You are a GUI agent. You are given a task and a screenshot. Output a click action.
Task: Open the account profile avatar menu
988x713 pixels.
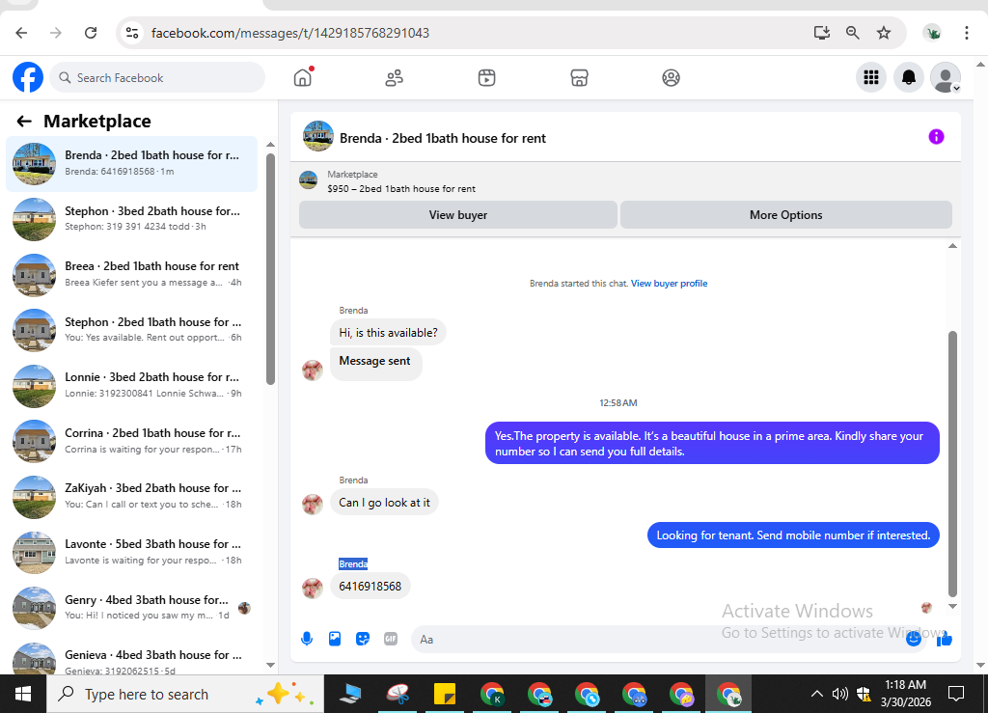[946, 77]
